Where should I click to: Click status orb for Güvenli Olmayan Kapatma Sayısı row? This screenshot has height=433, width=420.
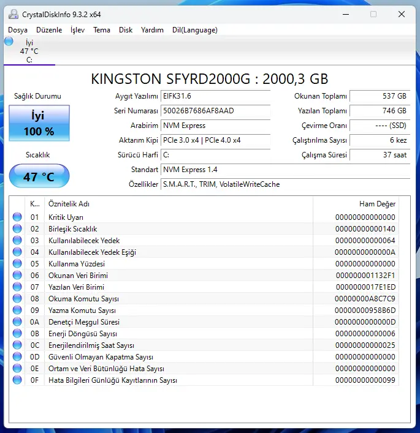point(17,356)
